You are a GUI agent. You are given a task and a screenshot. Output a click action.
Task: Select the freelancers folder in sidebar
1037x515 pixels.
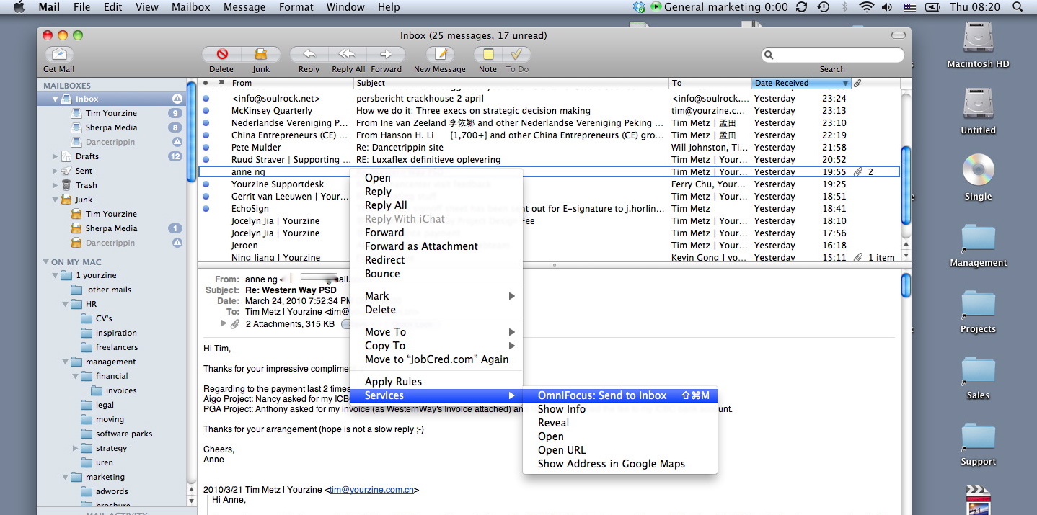pyautogui.click(x=117, y=347)
